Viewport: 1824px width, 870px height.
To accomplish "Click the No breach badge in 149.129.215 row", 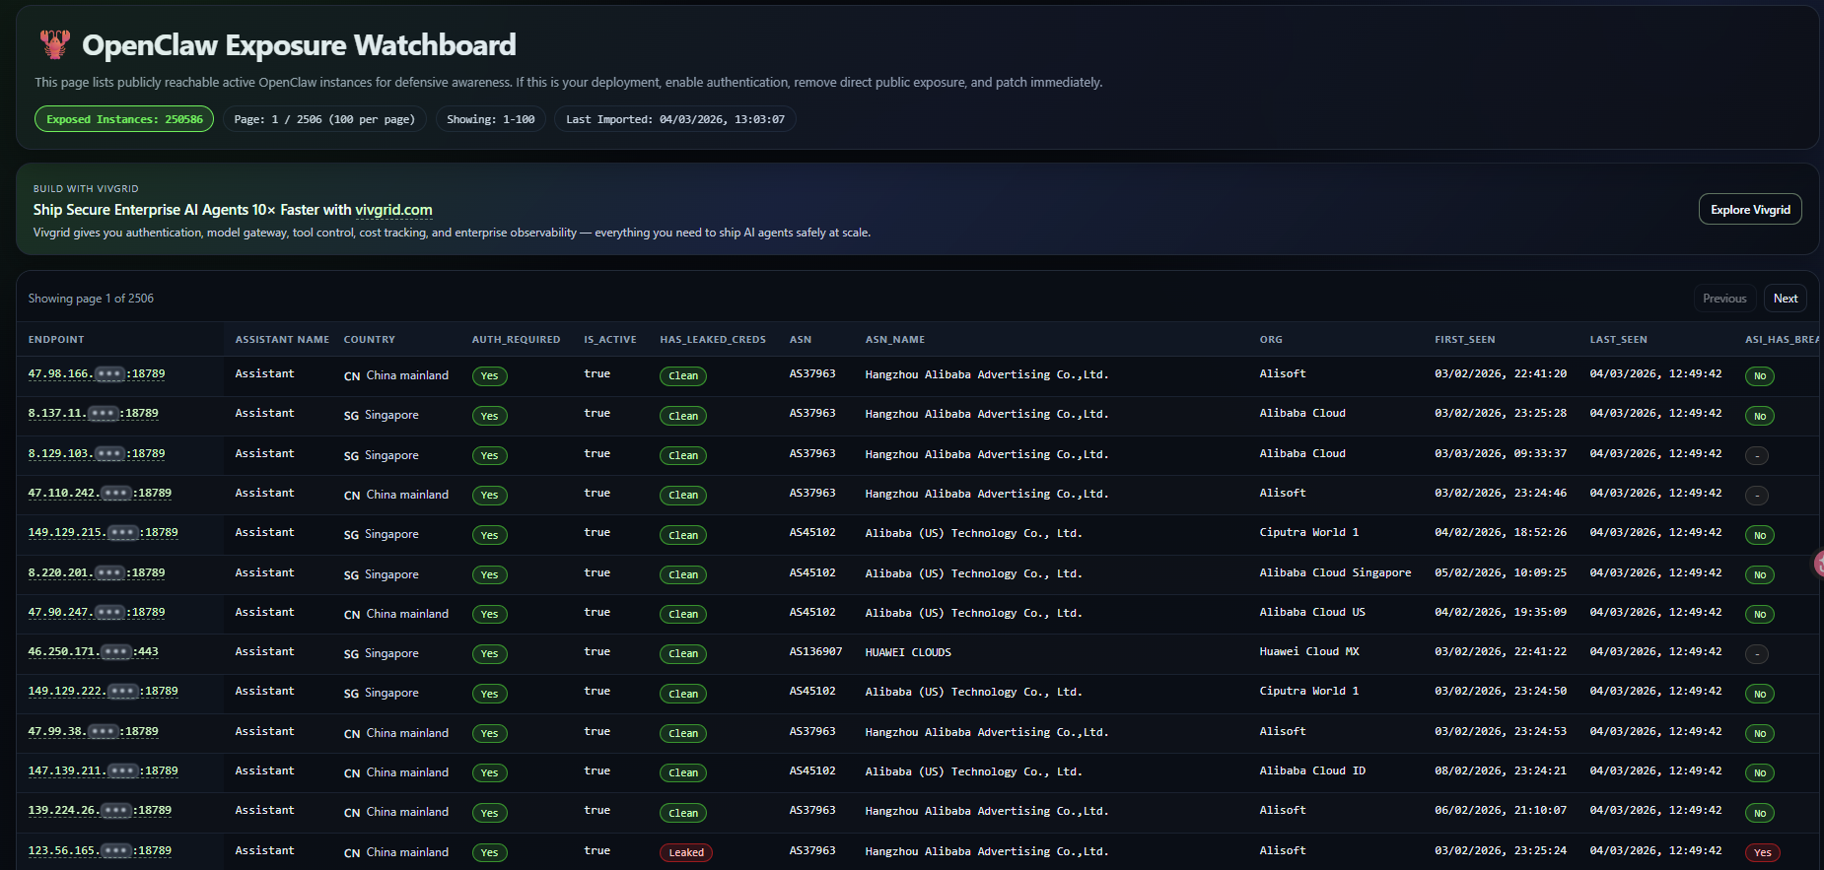I will [1760, 536].
